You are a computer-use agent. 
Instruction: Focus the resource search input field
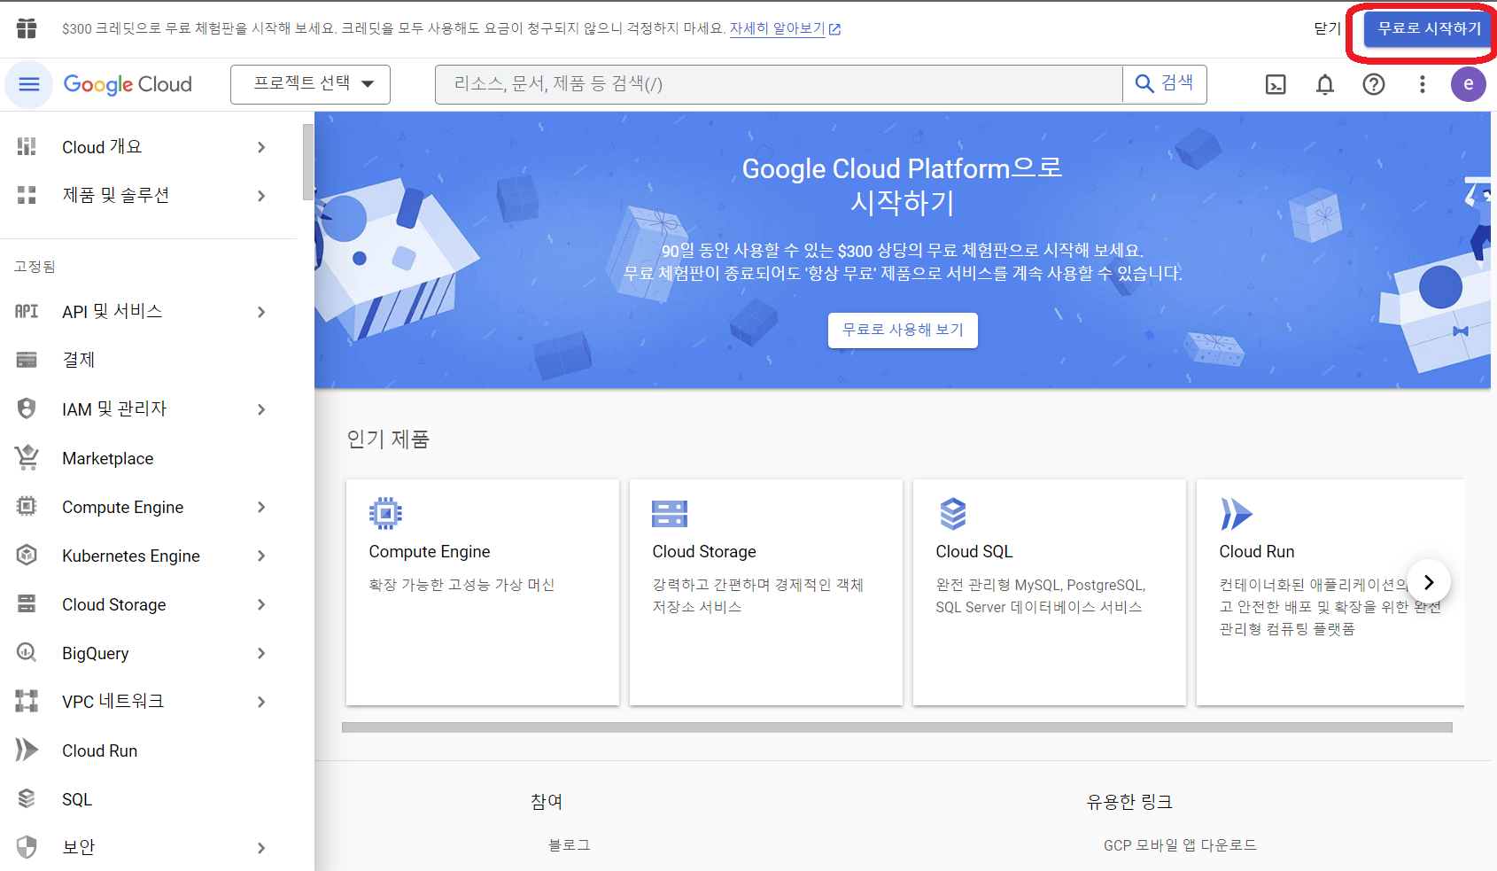pyautogui.click(x=779, y=84)
